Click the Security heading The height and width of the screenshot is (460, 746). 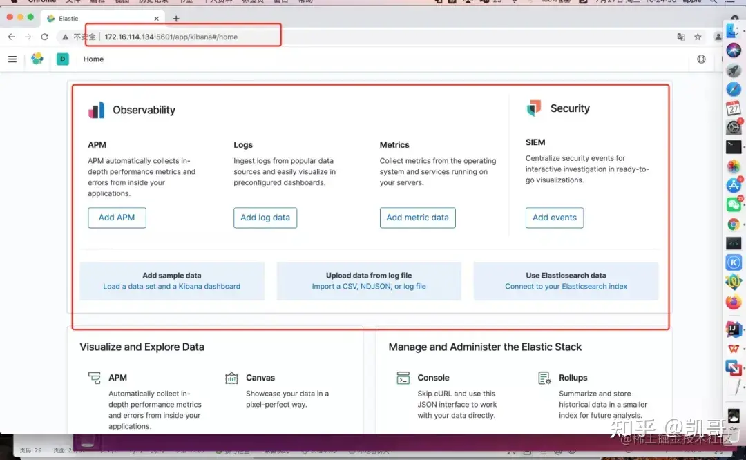[570, 108]
